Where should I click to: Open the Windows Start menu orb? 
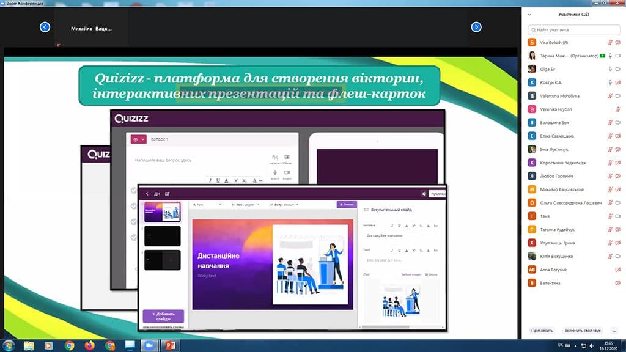coord(9,345)
